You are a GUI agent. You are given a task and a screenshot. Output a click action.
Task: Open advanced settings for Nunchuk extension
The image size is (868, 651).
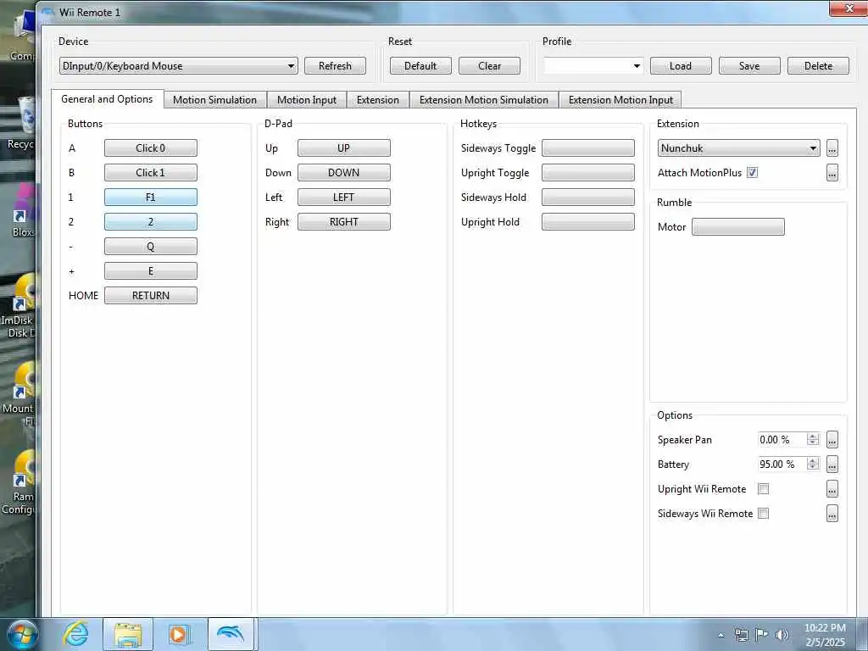click(x=832, y=148)
